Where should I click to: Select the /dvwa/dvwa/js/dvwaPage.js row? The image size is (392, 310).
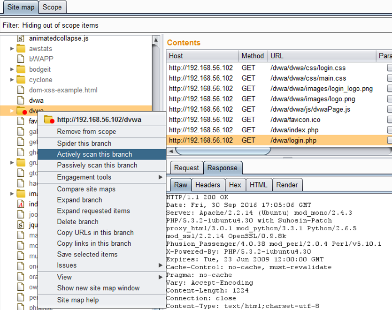(x=279, y=109)
